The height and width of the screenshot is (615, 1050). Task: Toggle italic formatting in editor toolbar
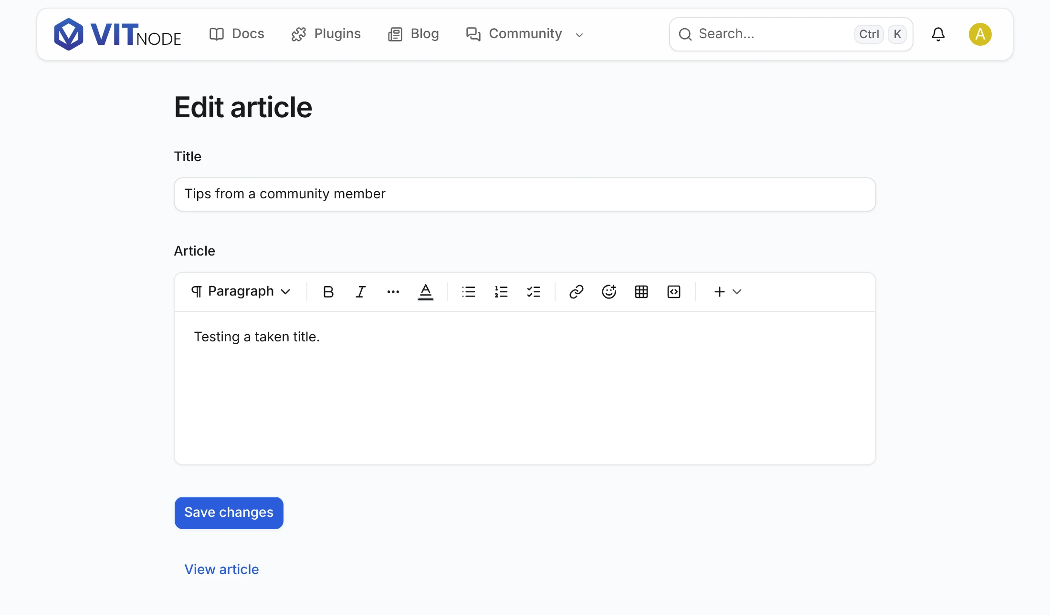click(x=360, y=292)
